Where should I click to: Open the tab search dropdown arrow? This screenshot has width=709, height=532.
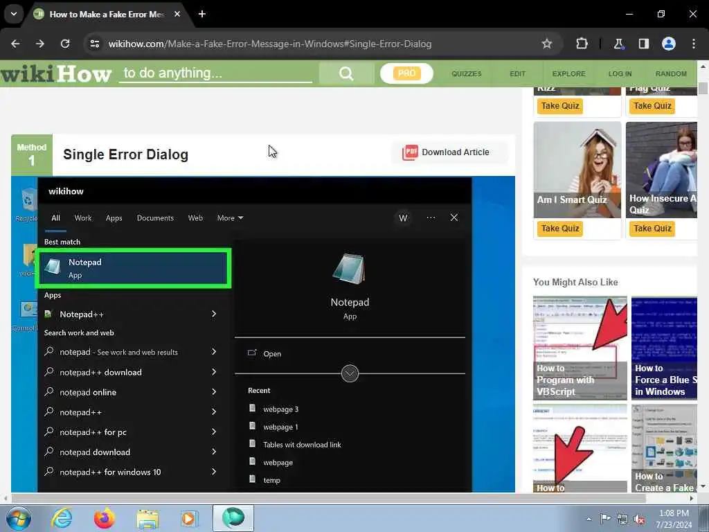(14, 14)
